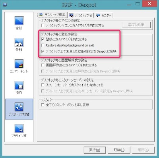This screenshot has width=159, height=158.
Task: Open the 外観 appearance category
Action: pos(19,45)
